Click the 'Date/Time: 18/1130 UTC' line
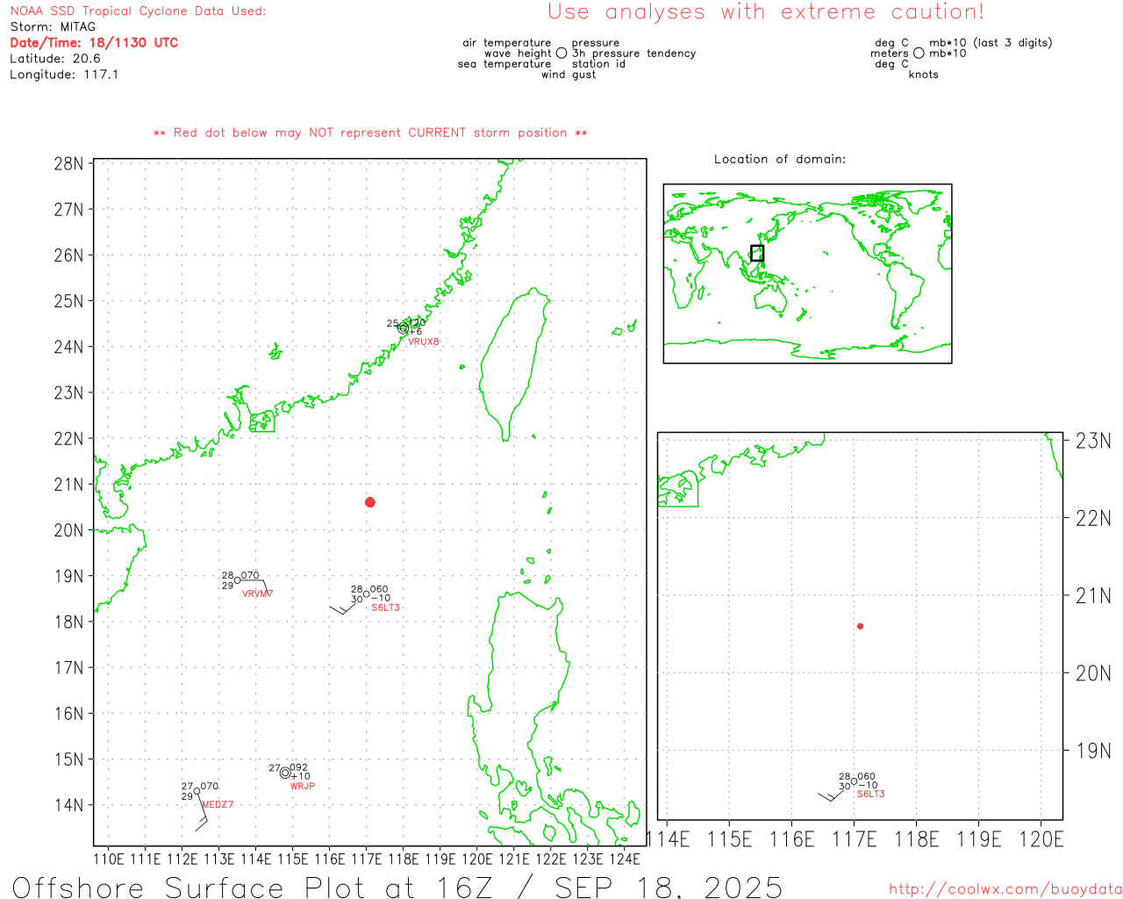Viewport: 1123px width, 899px height. pyautogui.click(x=94, y=42)
